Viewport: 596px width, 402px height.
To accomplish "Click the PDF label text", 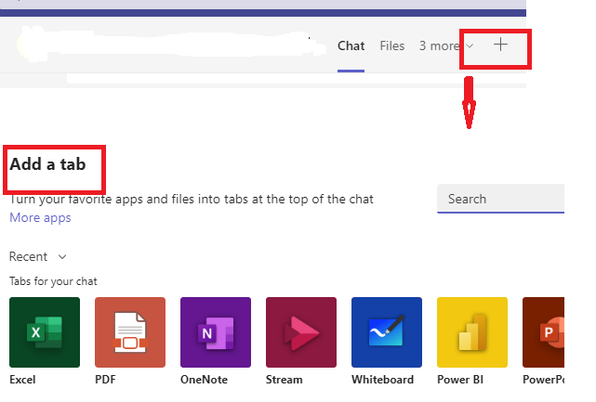I will (105, 380).
